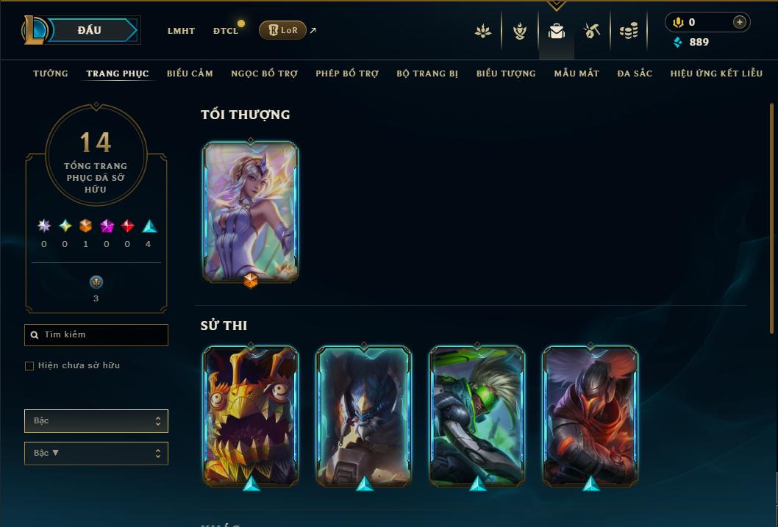Click the orange Ultimate gem icon
This screenshot has height=527, width=778.
click(85, 226)
